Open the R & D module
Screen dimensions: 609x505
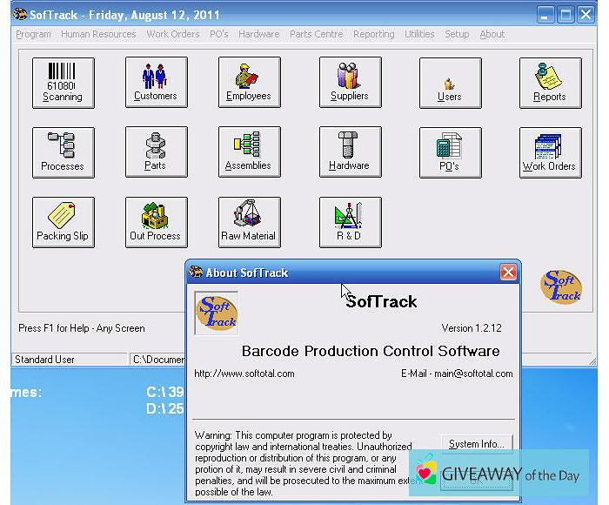click(350, 222)
